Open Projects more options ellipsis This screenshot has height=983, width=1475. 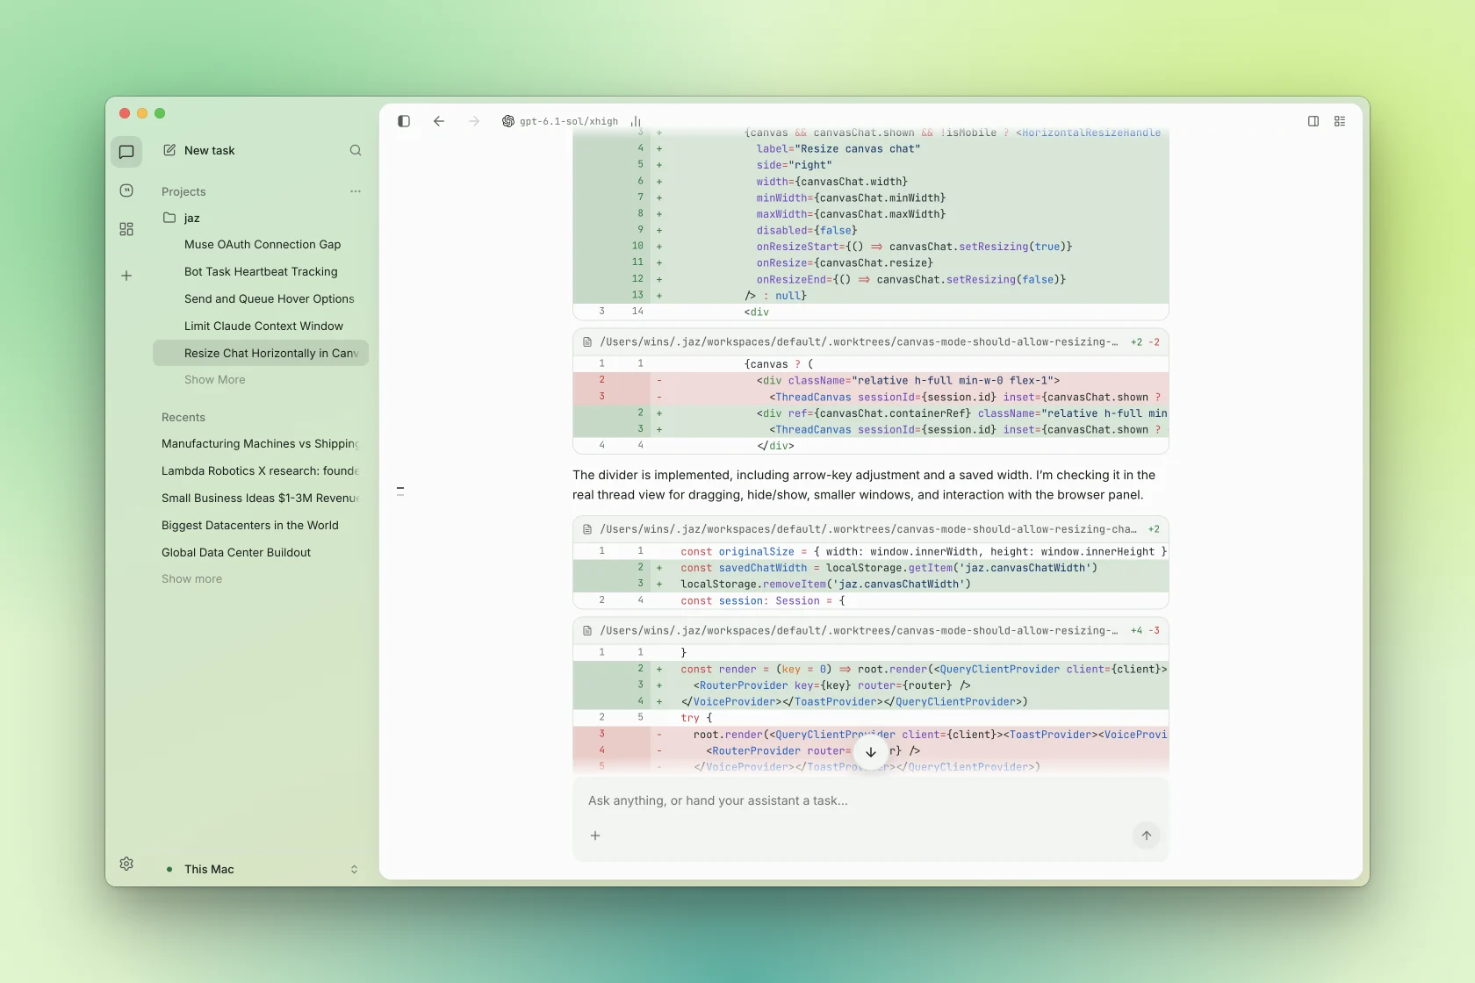[356, 191]
